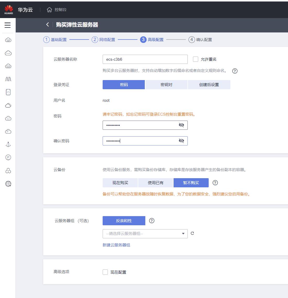288x298 pixels.
Task: Show password via eye icon in 密码 field
Action: pos(181,125)
